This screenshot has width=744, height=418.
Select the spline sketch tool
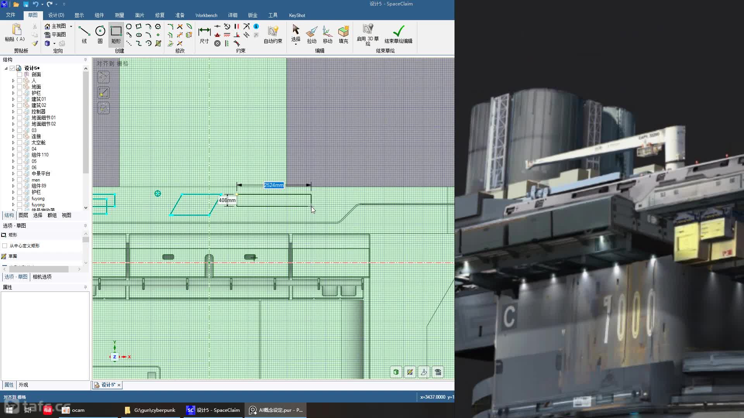(x=138, y=43)
